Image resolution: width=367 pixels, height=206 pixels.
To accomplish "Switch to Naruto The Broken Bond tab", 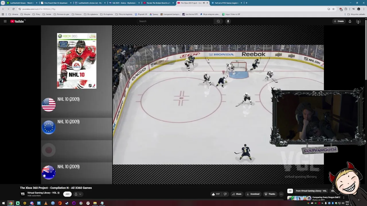I will click(158, 3).
